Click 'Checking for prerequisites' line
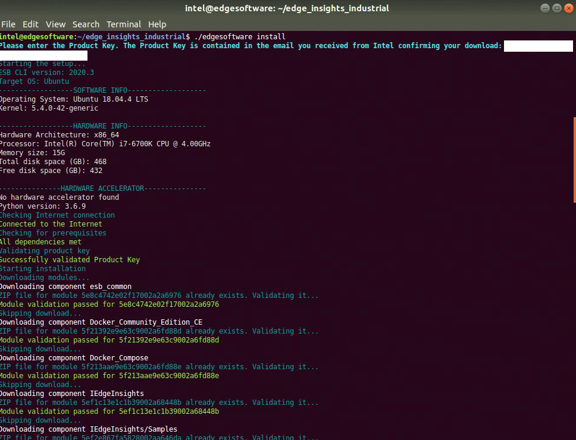Image resolution: width=576 pixels, height=440 pixels. click(x=54, y=232)
